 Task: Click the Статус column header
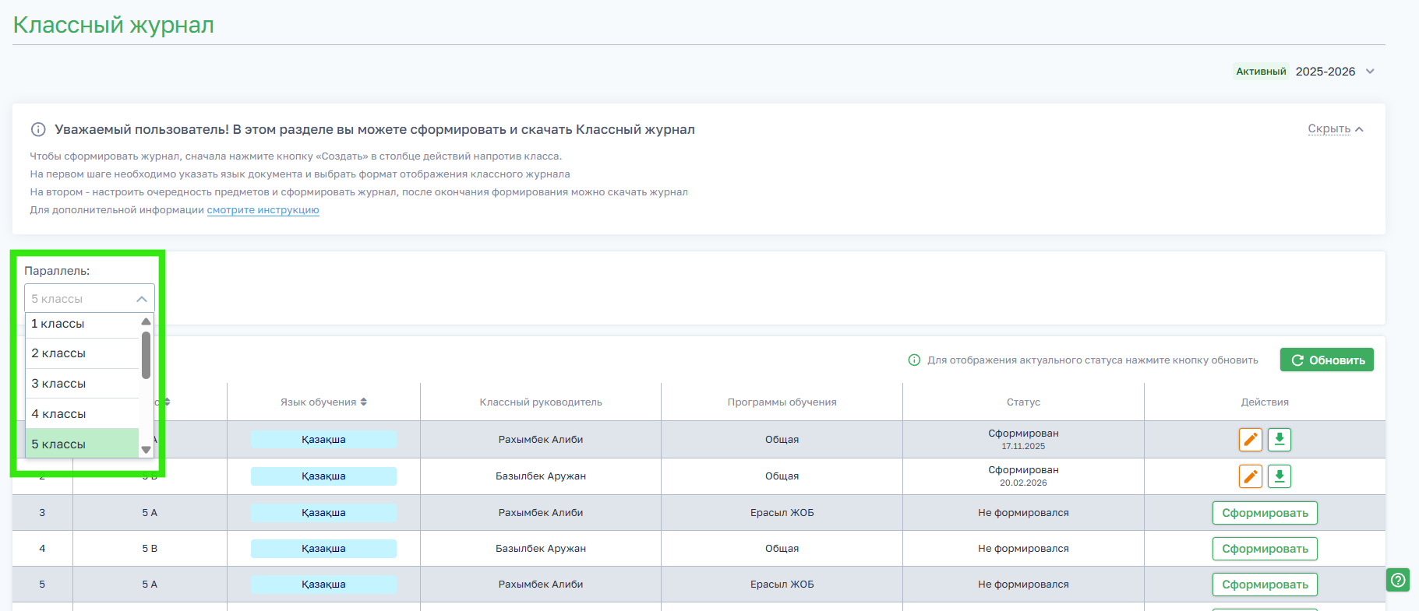[1023, 402]
